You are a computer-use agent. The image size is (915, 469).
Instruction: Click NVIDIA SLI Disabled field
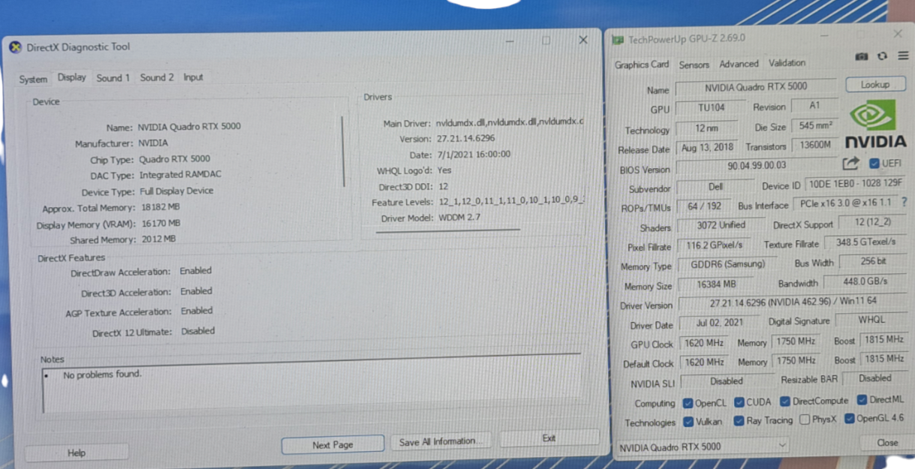tap(726, 381)
